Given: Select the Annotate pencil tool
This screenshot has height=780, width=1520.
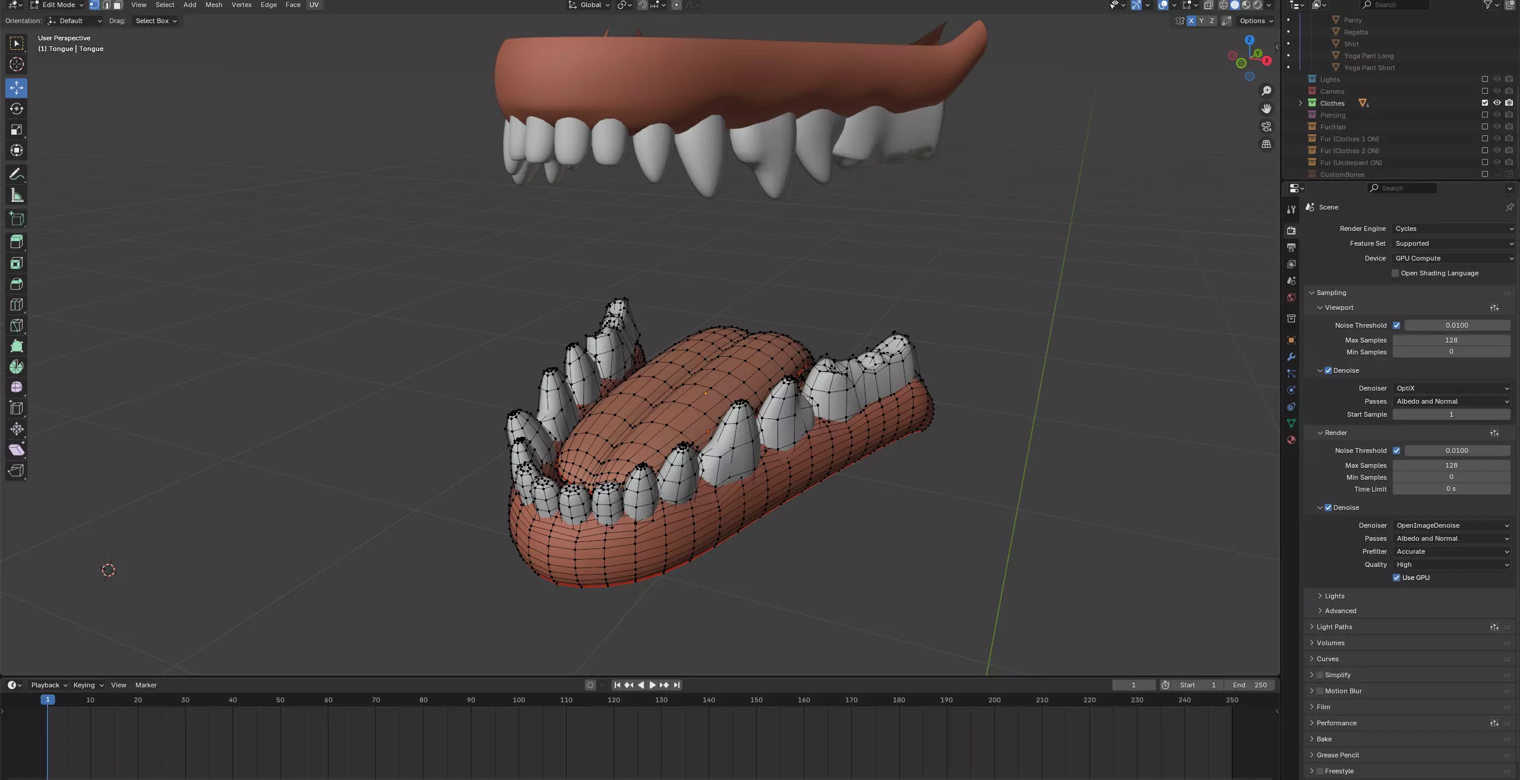Looking at the screenshot, I should point(17,174).
